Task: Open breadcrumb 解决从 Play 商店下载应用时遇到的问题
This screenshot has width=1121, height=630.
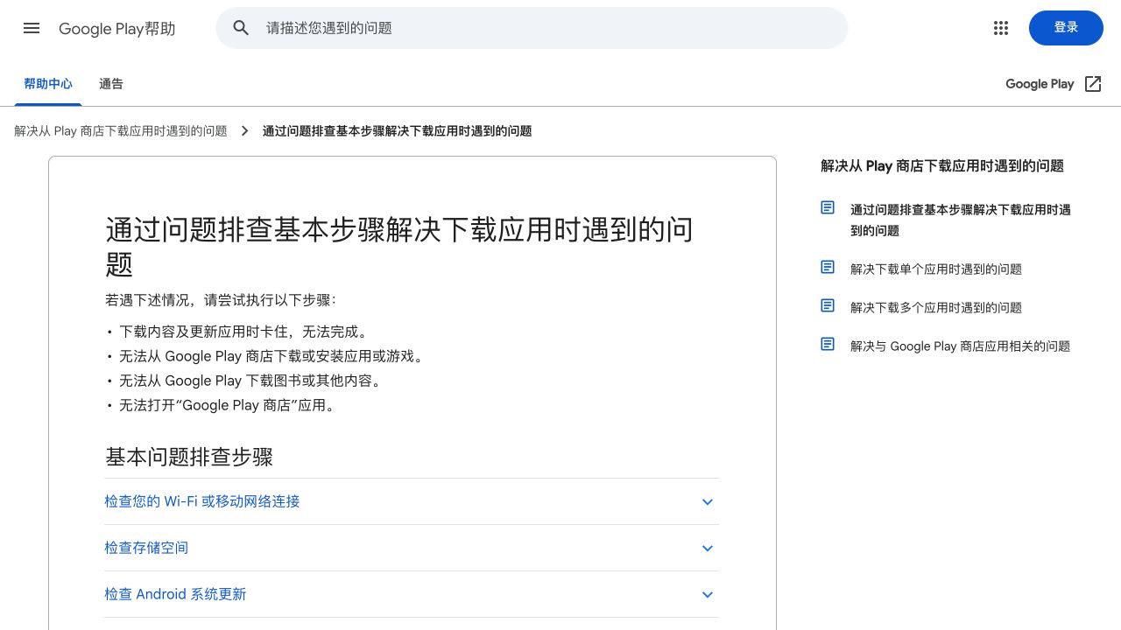Action: (121, 131)
